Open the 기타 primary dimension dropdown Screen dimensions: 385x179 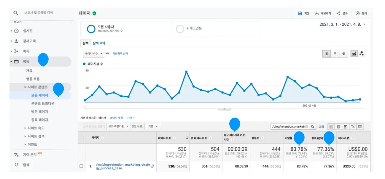point(131,118)
